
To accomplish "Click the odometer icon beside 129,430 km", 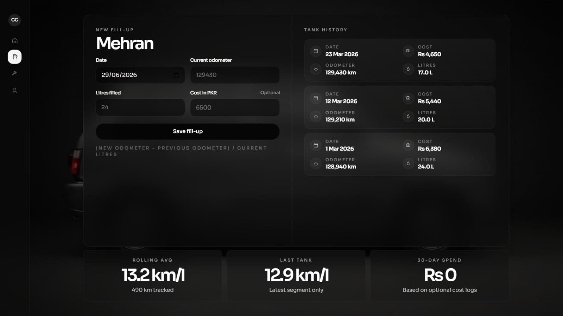I will click(316, 69).
